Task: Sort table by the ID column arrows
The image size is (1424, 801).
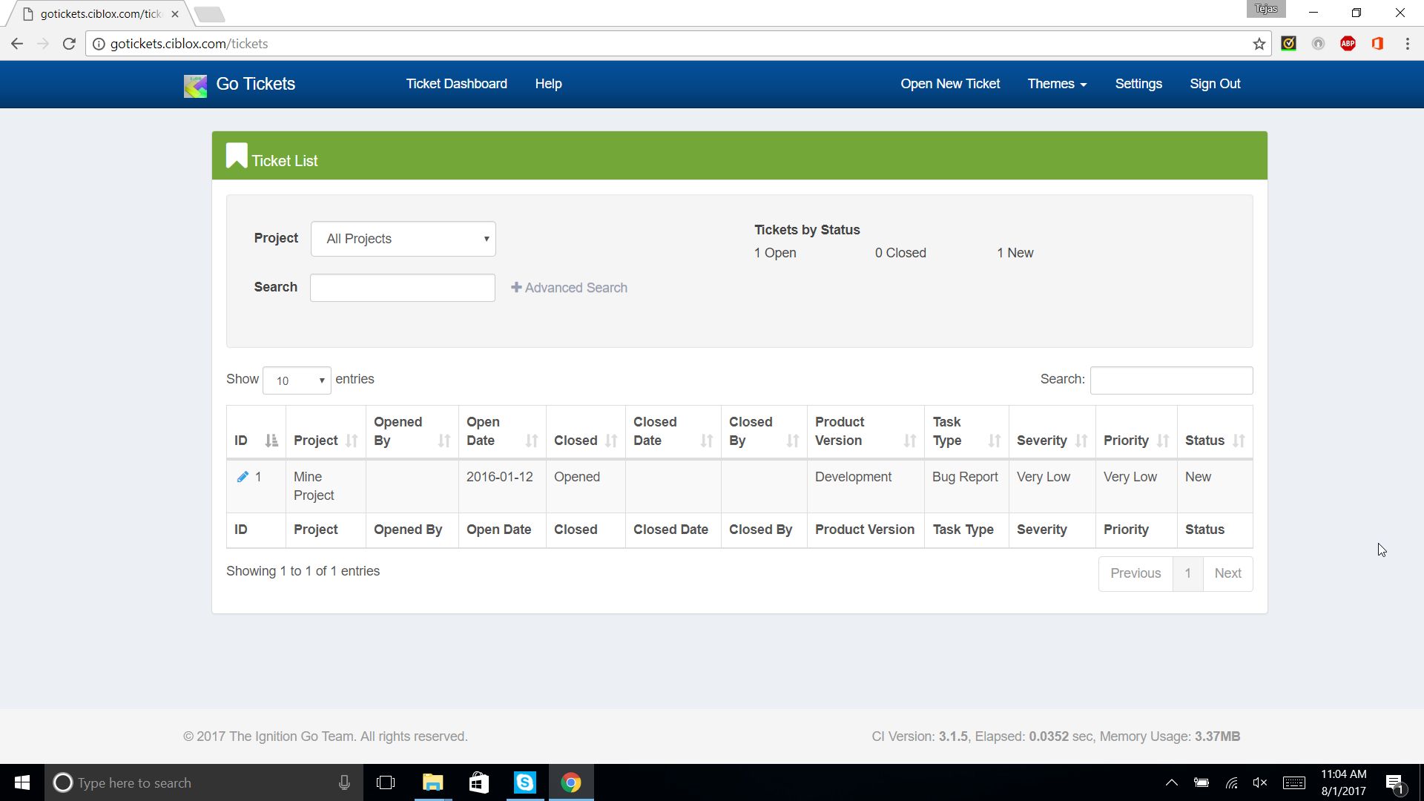Action: click(271, 441)
